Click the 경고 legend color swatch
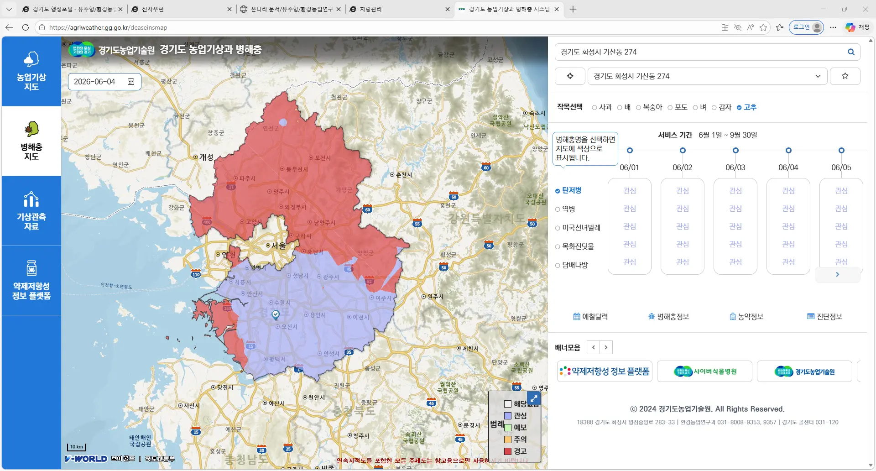 click(507, 451)
